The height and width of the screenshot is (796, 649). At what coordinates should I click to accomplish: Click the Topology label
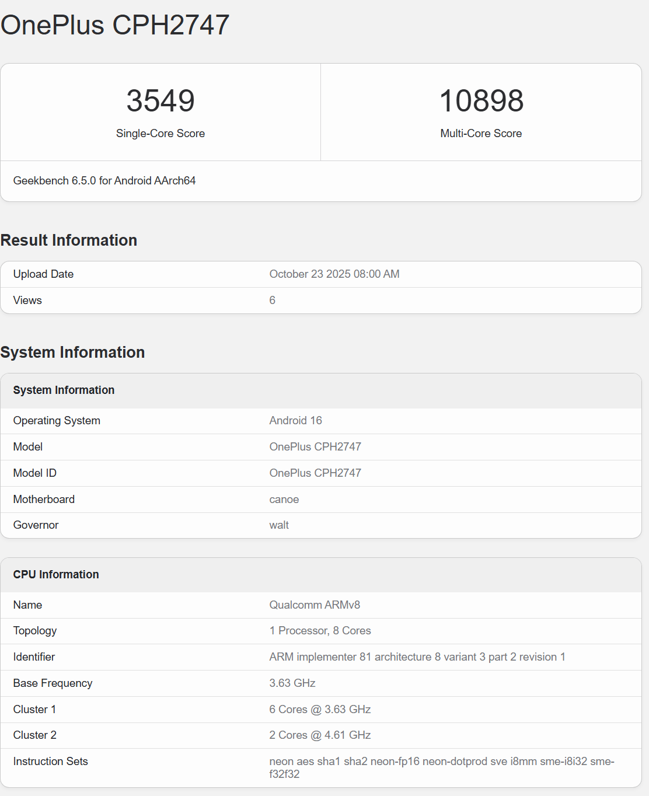(35, 630)
